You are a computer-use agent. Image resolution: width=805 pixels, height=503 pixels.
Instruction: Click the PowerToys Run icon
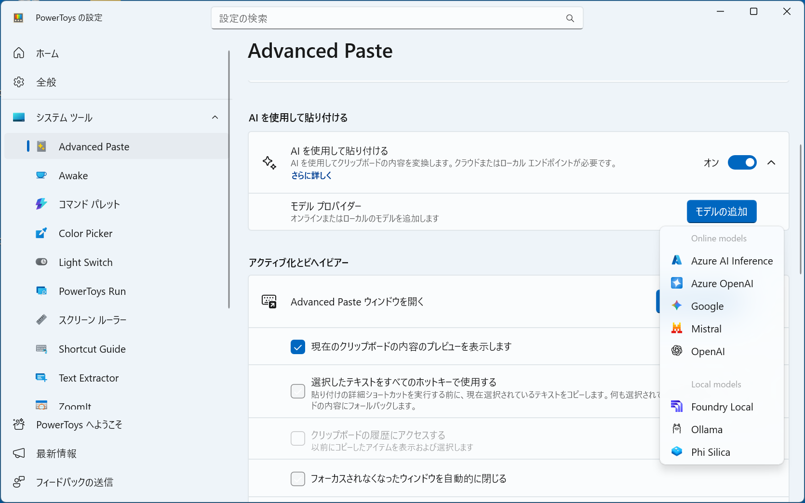(42, 291)
